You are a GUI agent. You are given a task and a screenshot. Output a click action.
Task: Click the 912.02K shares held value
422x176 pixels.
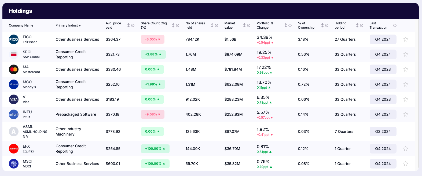pyautogui.click(x=193, y=99)
